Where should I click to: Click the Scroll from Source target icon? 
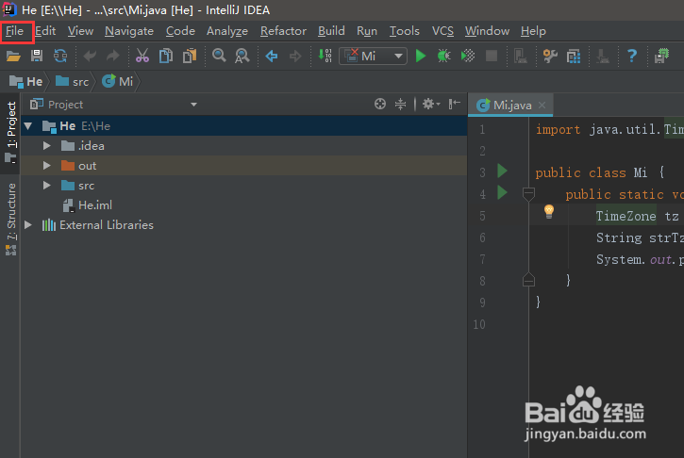tap(380, 104)
